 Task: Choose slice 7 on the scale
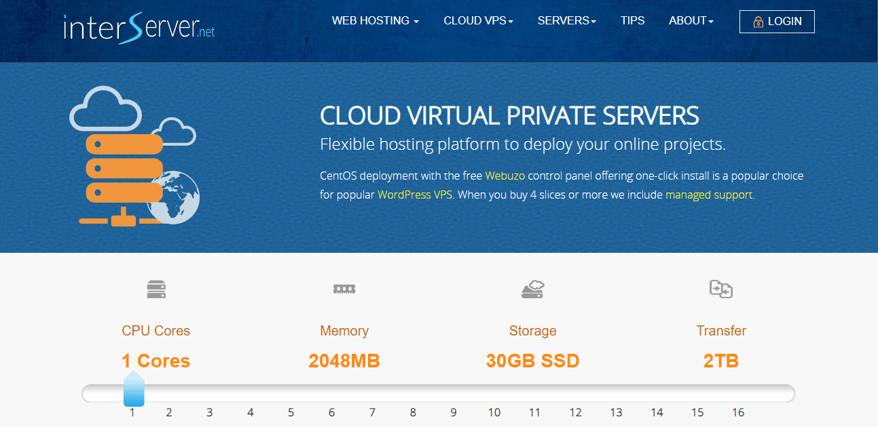click(x=372, y=412)
